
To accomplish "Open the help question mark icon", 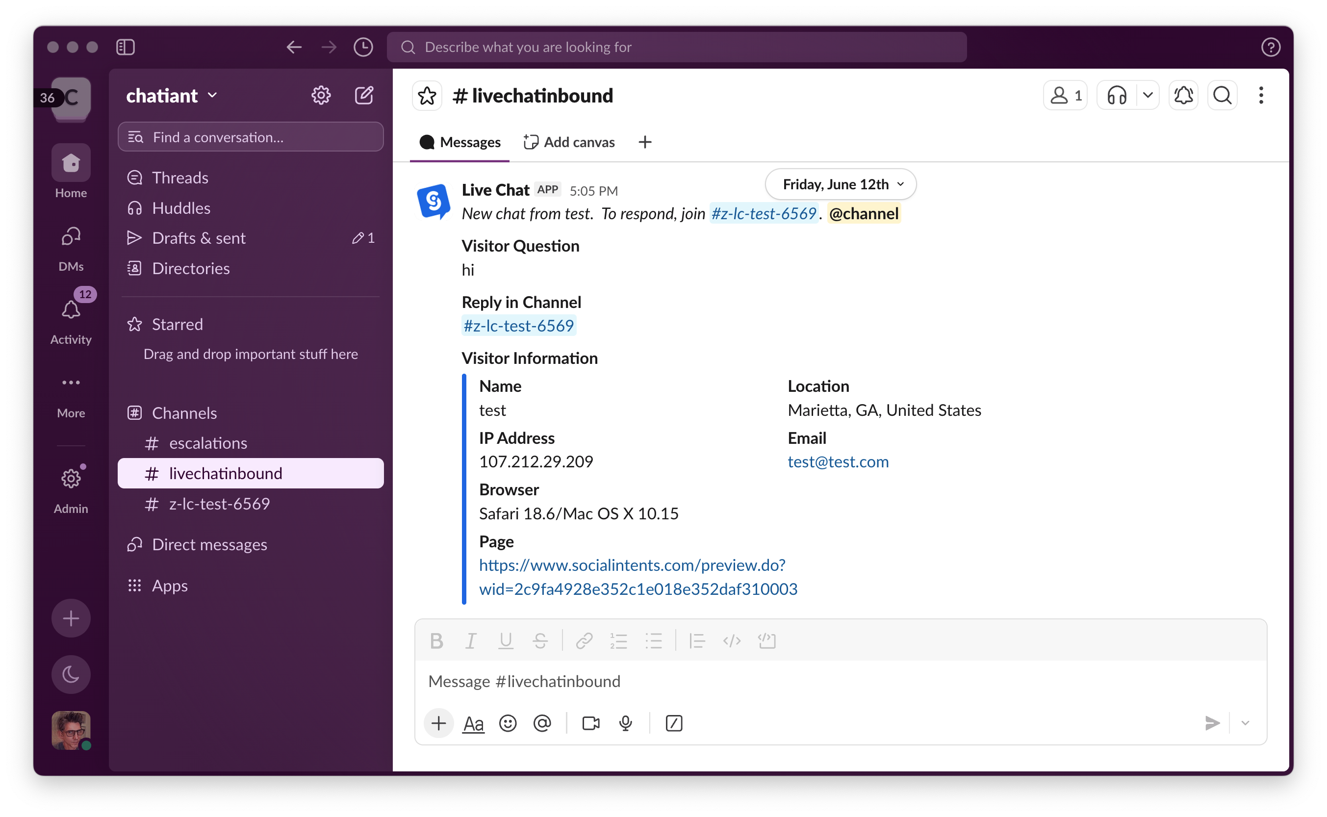I will pyautogui.click(x=1270, y=47).
